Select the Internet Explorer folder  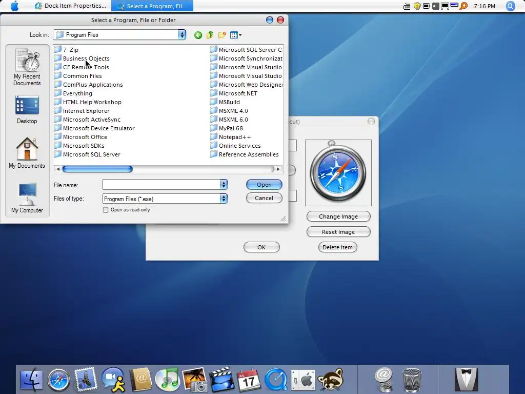[x=82, y=111]
